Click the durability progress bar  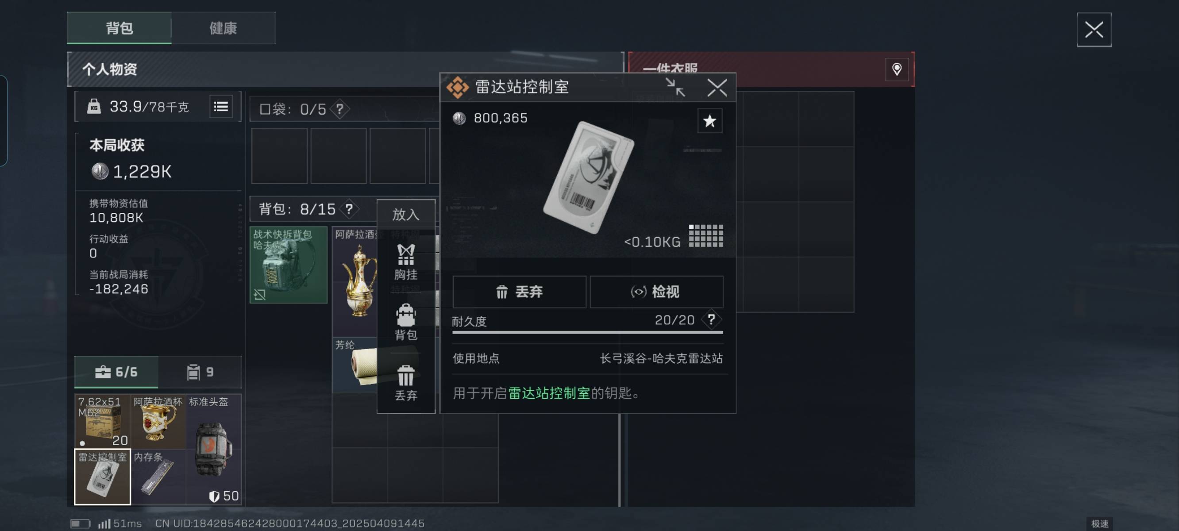[x=587, y=332]
